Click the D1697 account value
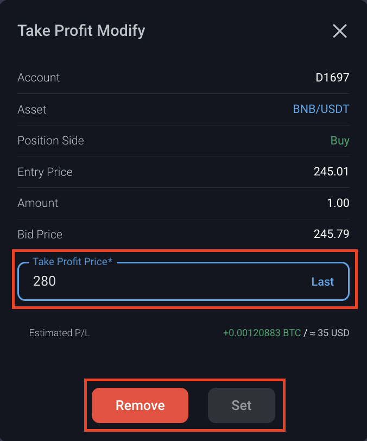367x441 pixels. 332,78
